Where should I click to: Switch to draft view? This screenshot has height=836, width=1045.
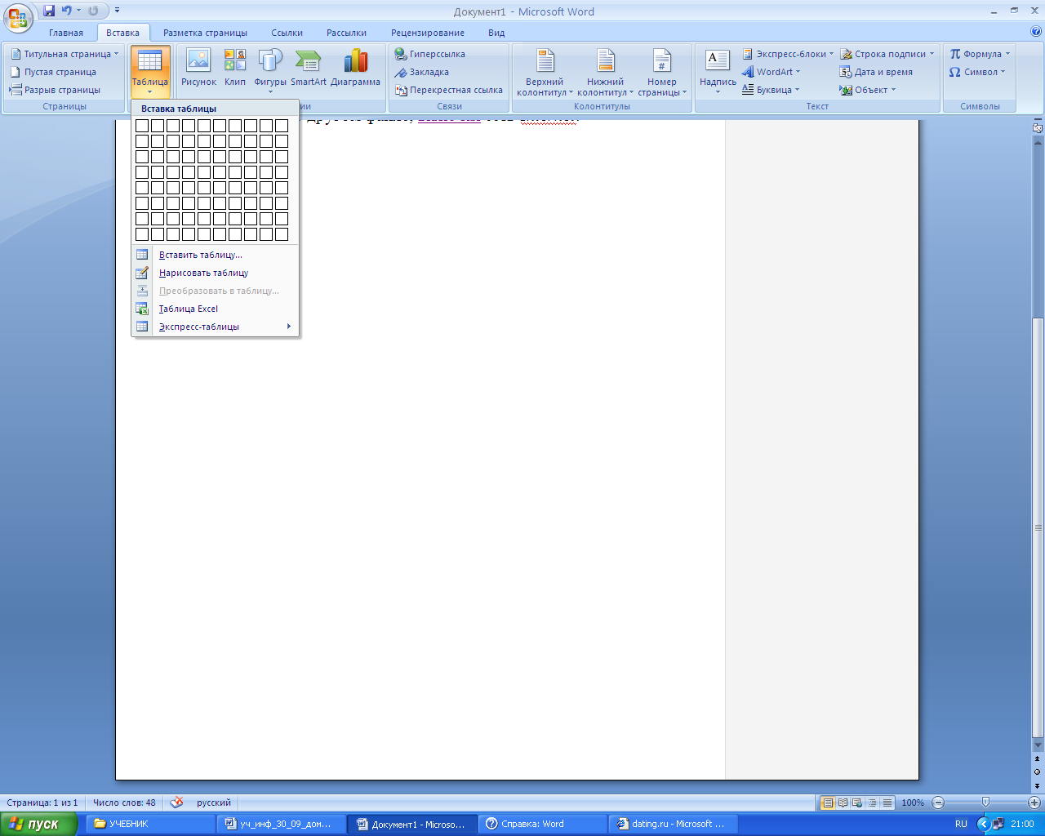(887, 803)
